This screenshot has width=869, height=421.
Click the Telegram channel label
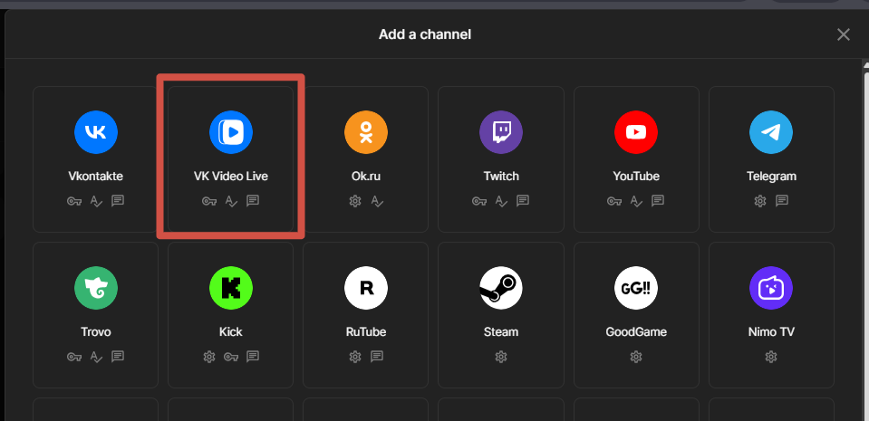pyautogui.click(x=771, y=177)
